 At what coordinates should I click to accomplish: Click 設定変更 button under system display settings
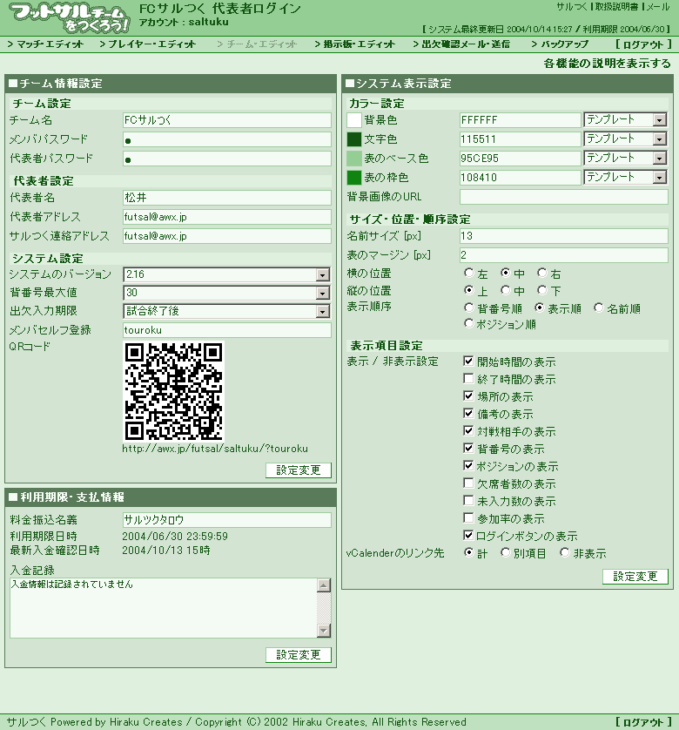point(635,577)
